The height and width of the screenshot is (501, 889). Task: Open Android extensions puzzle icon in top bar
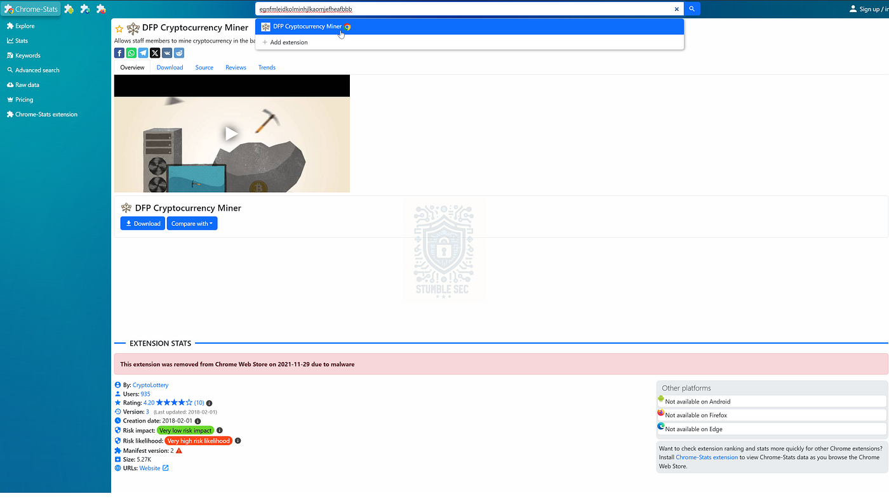[69, 9]
